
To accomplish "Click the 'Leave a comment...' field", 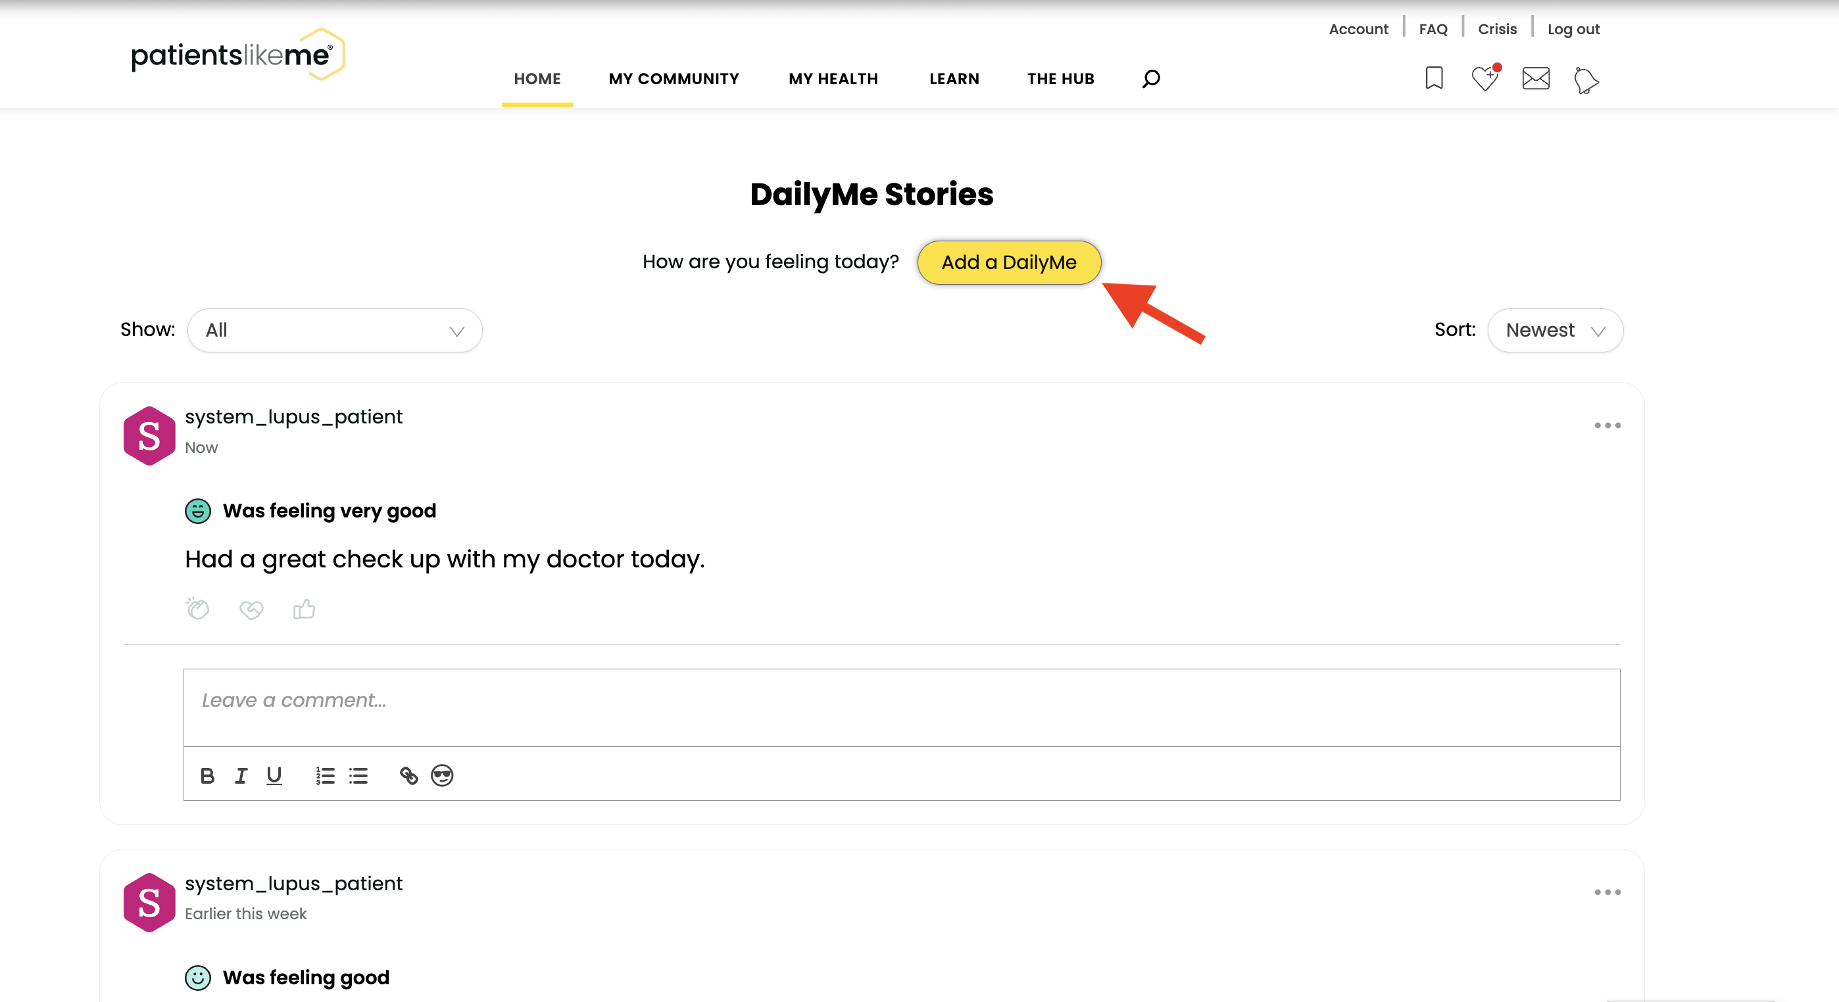I will pyautogui.click(x=902, y=707).
